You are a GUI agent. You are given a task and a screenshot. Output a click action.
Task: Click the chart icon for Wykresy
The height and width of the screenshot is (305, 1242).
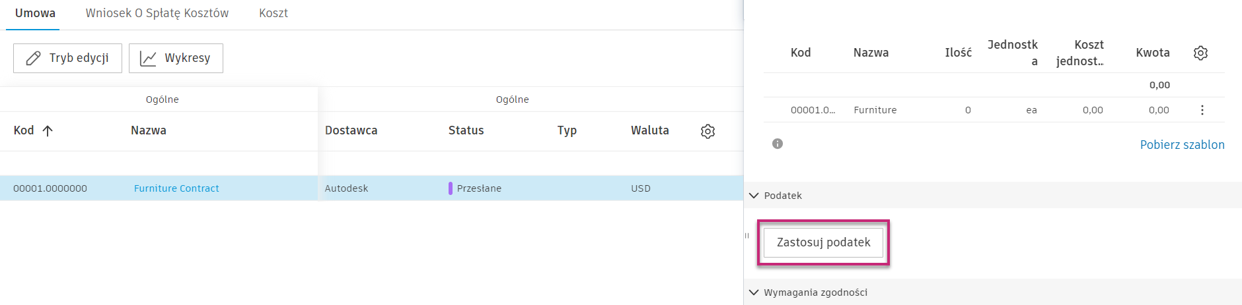(148, 59)
